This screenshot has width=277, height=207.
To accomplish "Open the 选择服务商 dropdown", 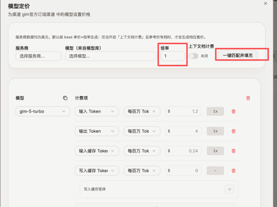I will coord(38,56).
